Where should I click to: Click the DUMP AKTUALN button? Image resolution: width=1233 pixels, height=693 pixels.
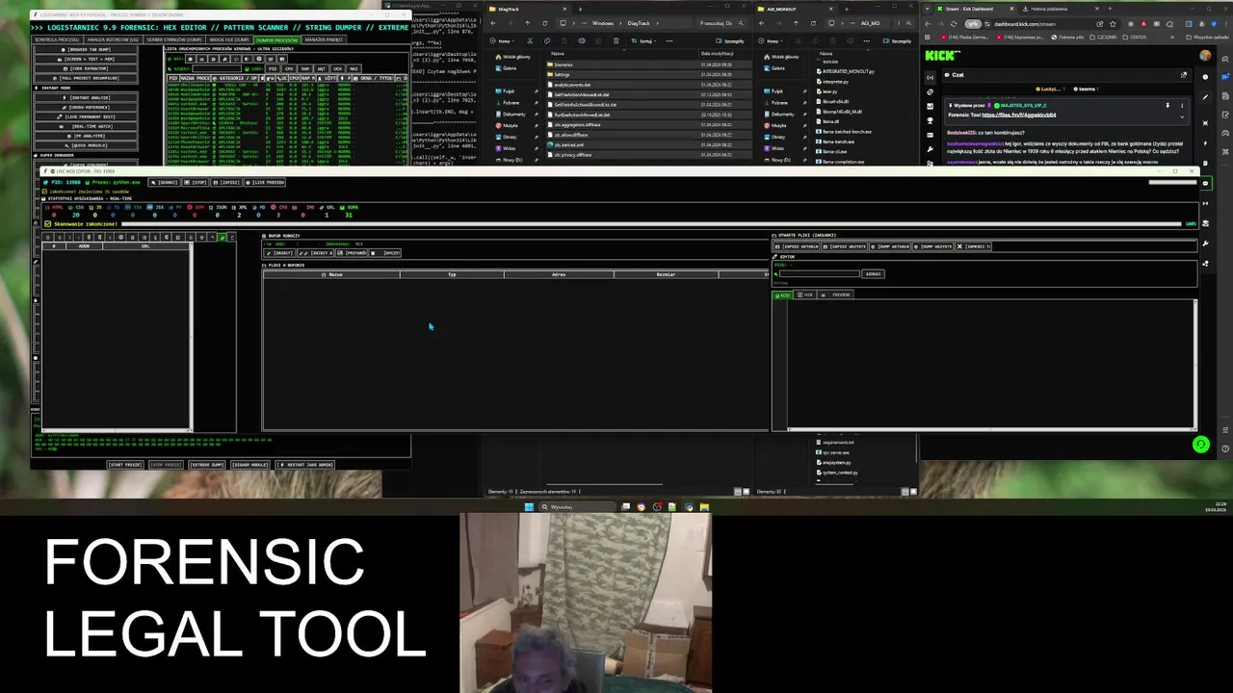[891, 246]
